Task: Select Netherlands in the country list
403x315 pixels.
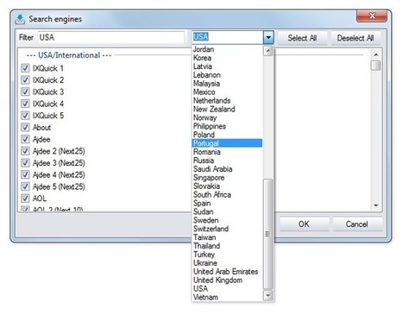Action: point(227,101)
